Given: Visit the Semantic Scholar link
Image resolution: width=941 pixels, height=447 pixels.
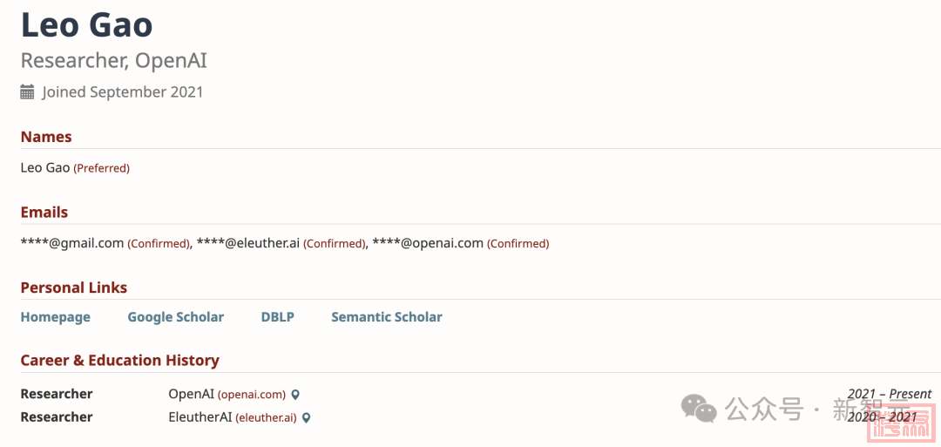Looking at the screenshot, I should coord(386,317).
